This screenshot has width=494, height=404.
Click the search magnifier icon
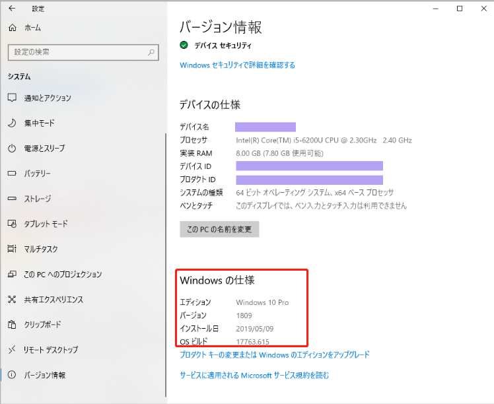pos(151,52)
